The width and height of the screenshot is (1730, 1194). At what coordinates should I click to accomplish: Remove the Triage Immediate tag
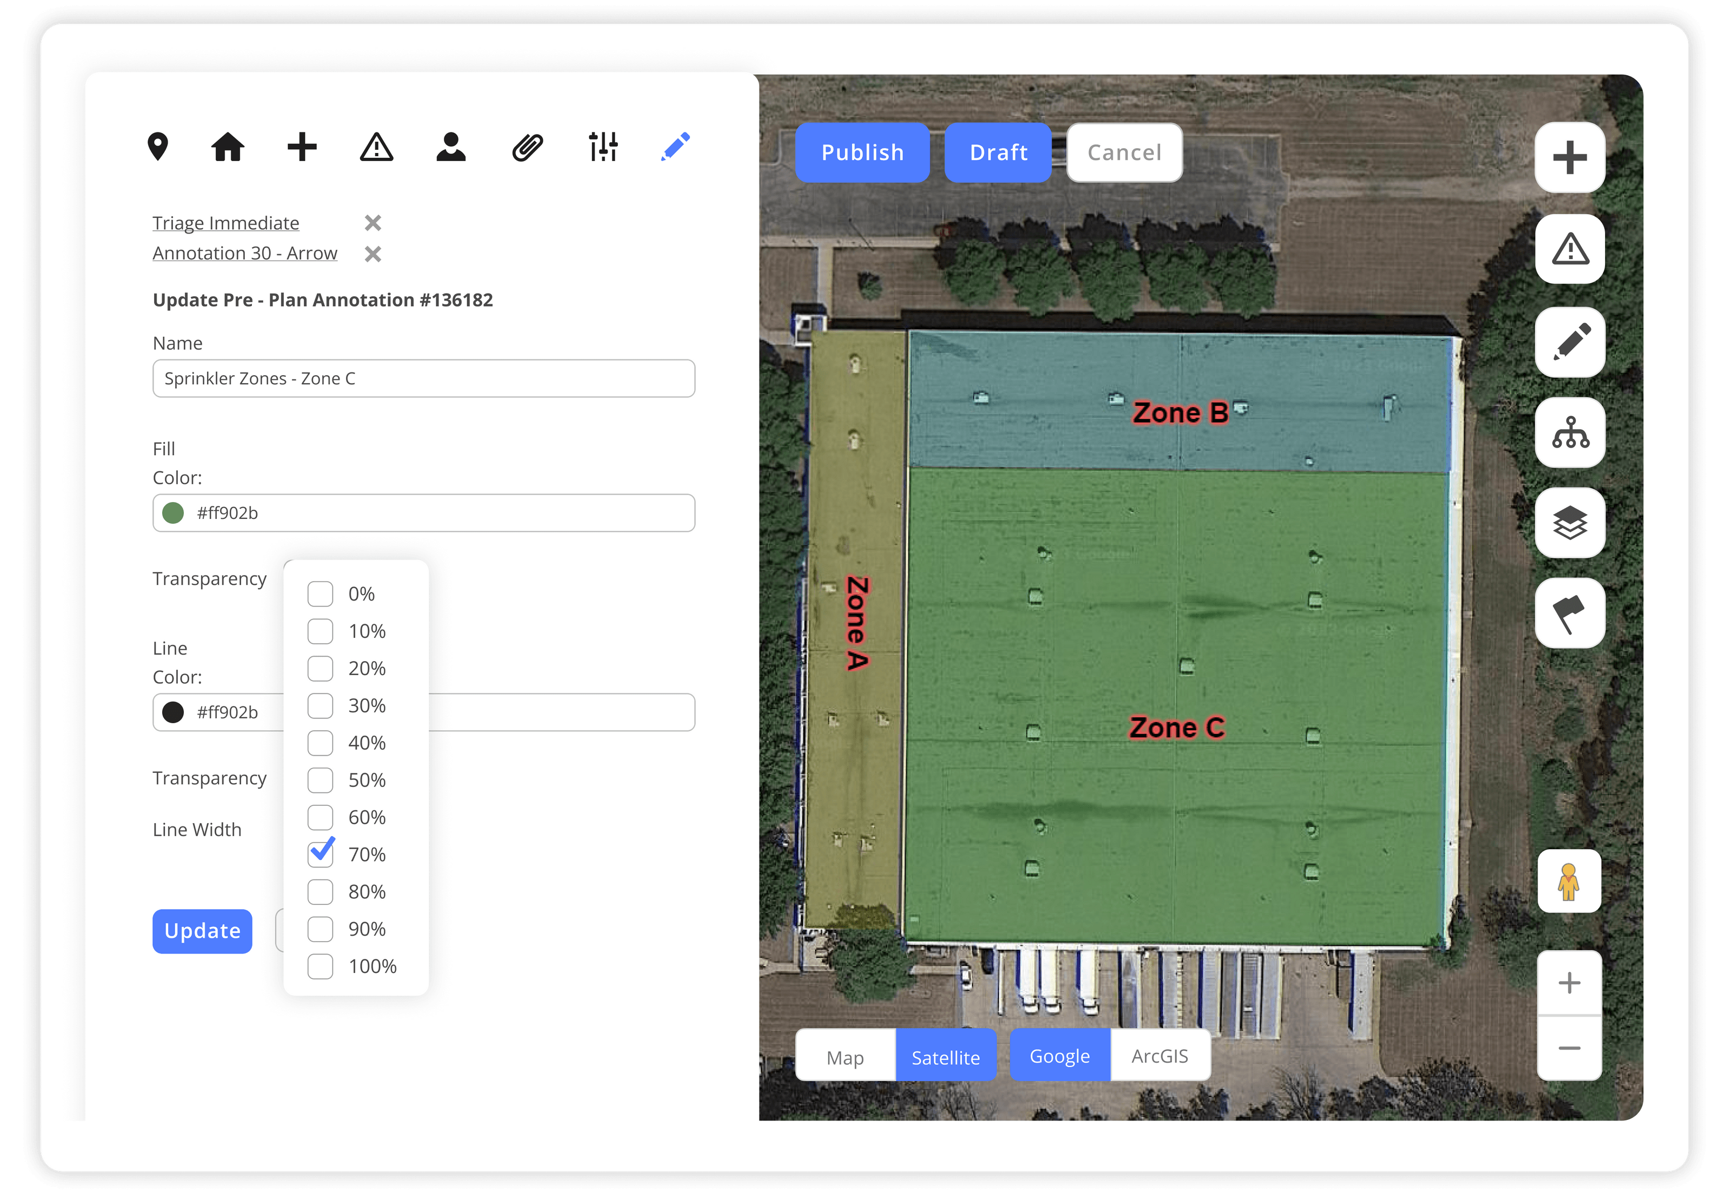click(372, 222)
